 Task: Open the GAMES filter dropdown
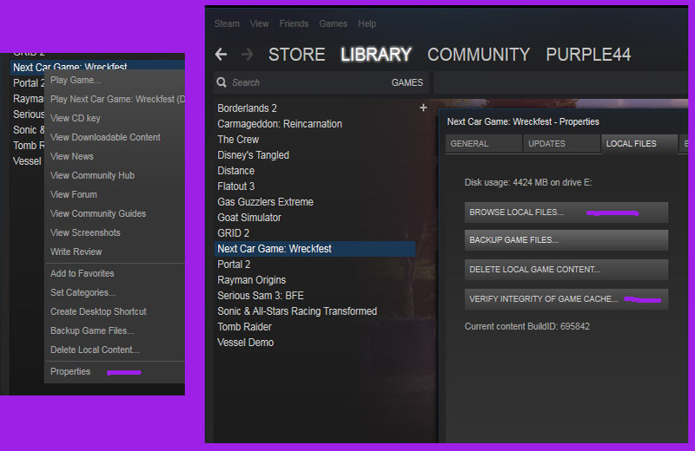407,82
